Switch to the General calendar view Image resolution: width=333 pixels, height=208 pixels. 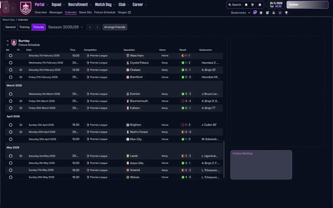pyautogui.click(x=10, y=27)
